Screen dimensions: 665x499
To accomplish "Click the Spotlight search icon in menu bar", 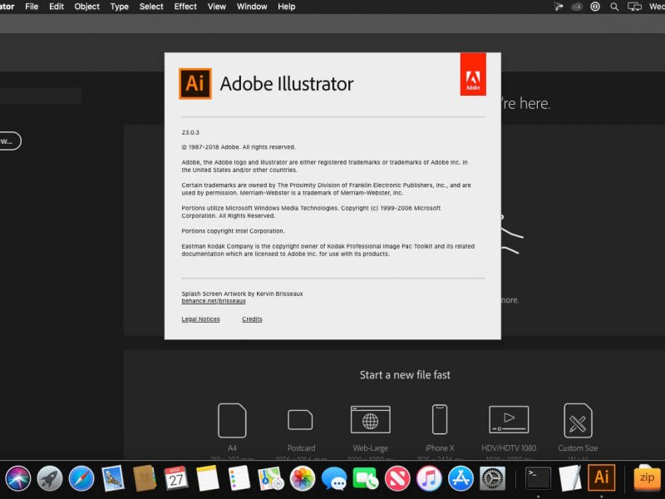I will pyautogui.click(x=614, y=7).
